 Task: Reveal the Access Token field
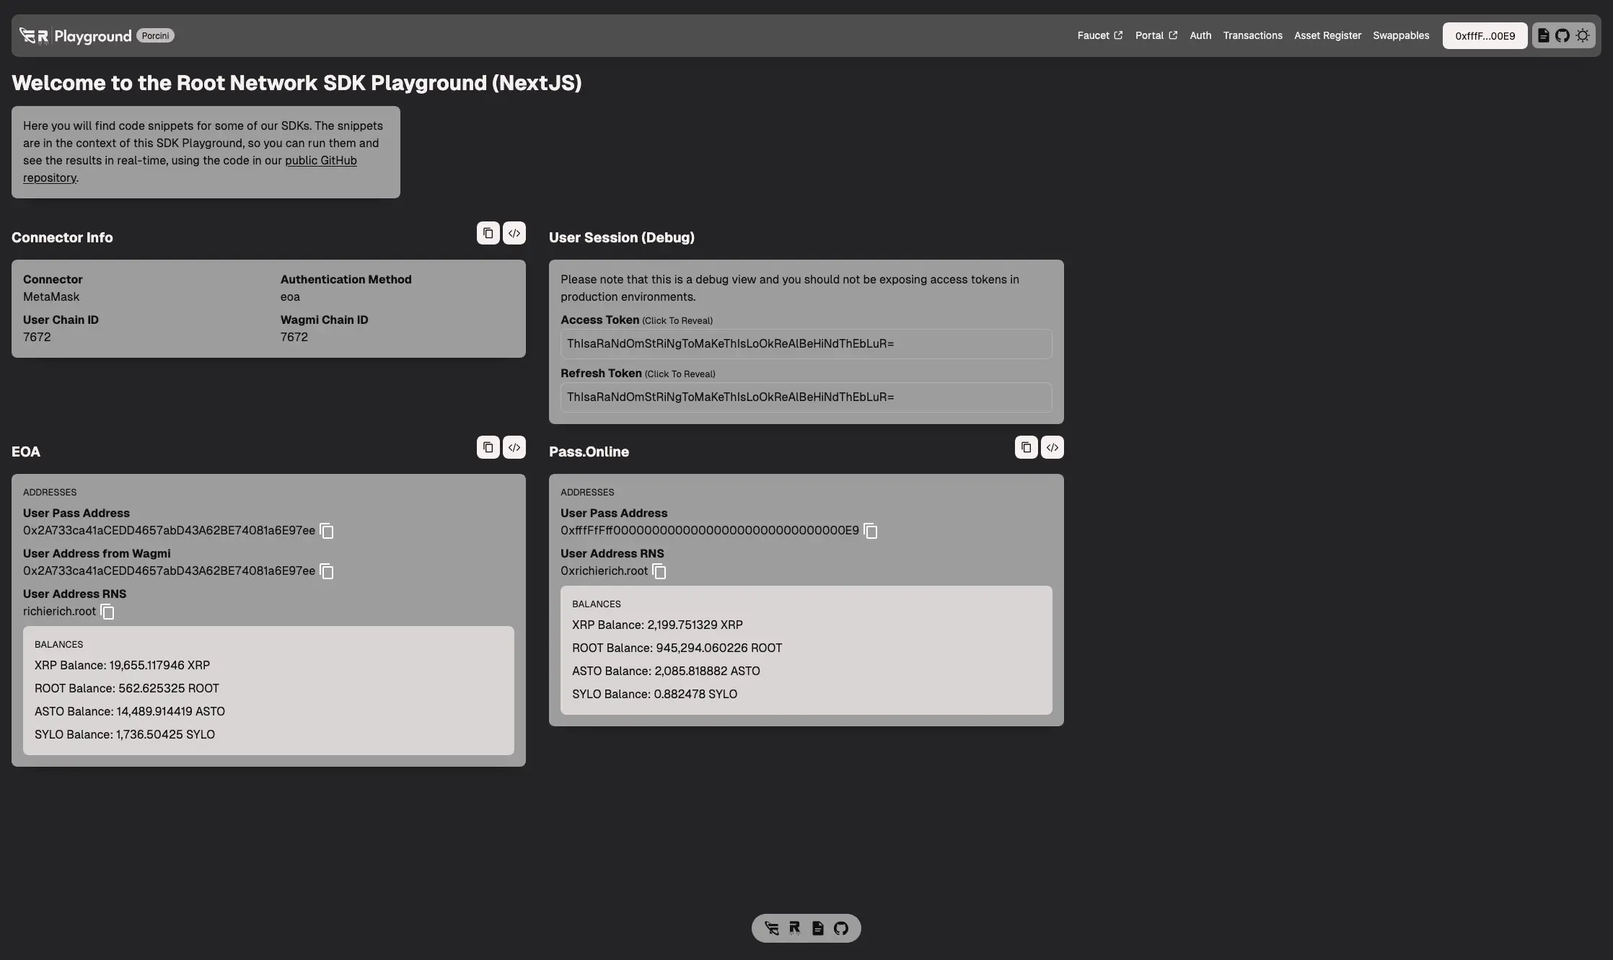806,344
